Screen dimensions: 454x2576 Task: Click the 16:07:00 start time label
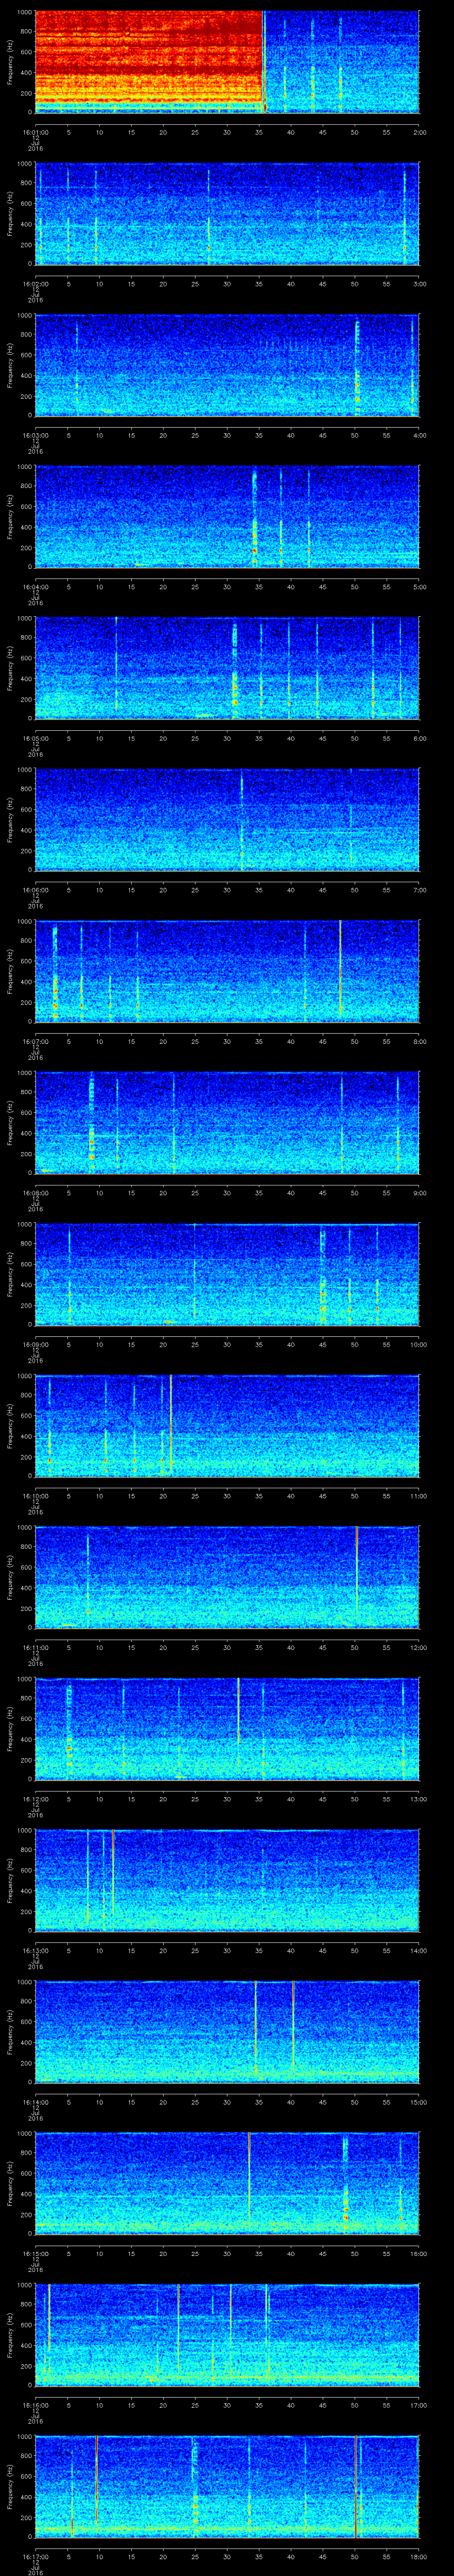click(35, 1041)
